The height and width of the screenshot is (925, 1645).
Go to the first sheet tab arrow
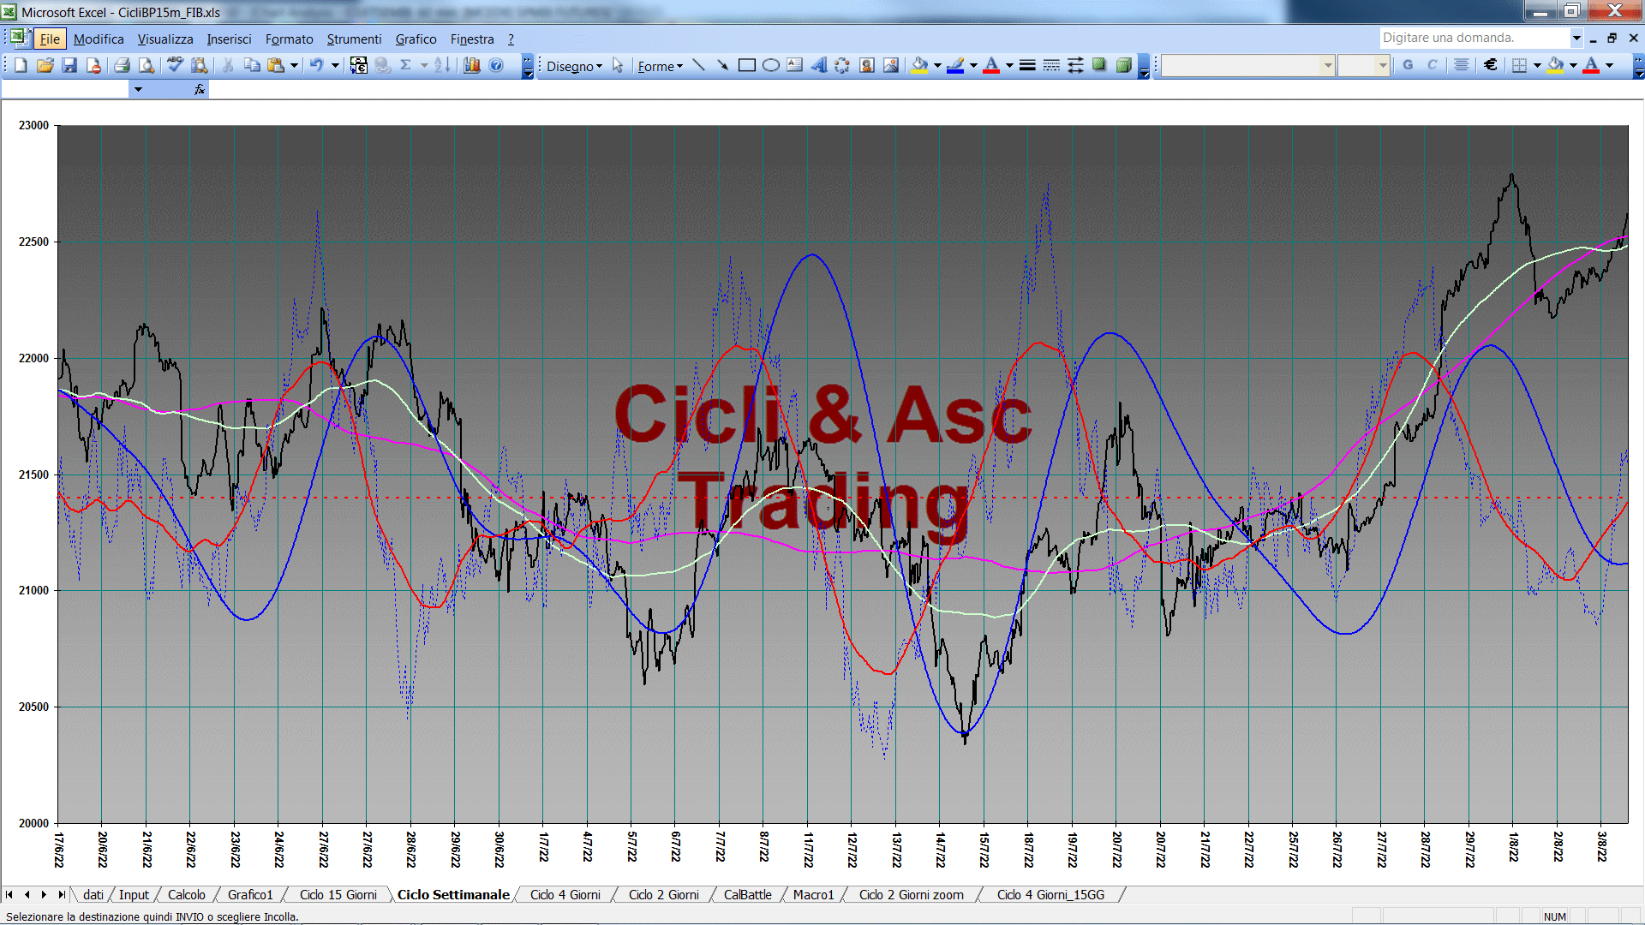click(9, 894)
